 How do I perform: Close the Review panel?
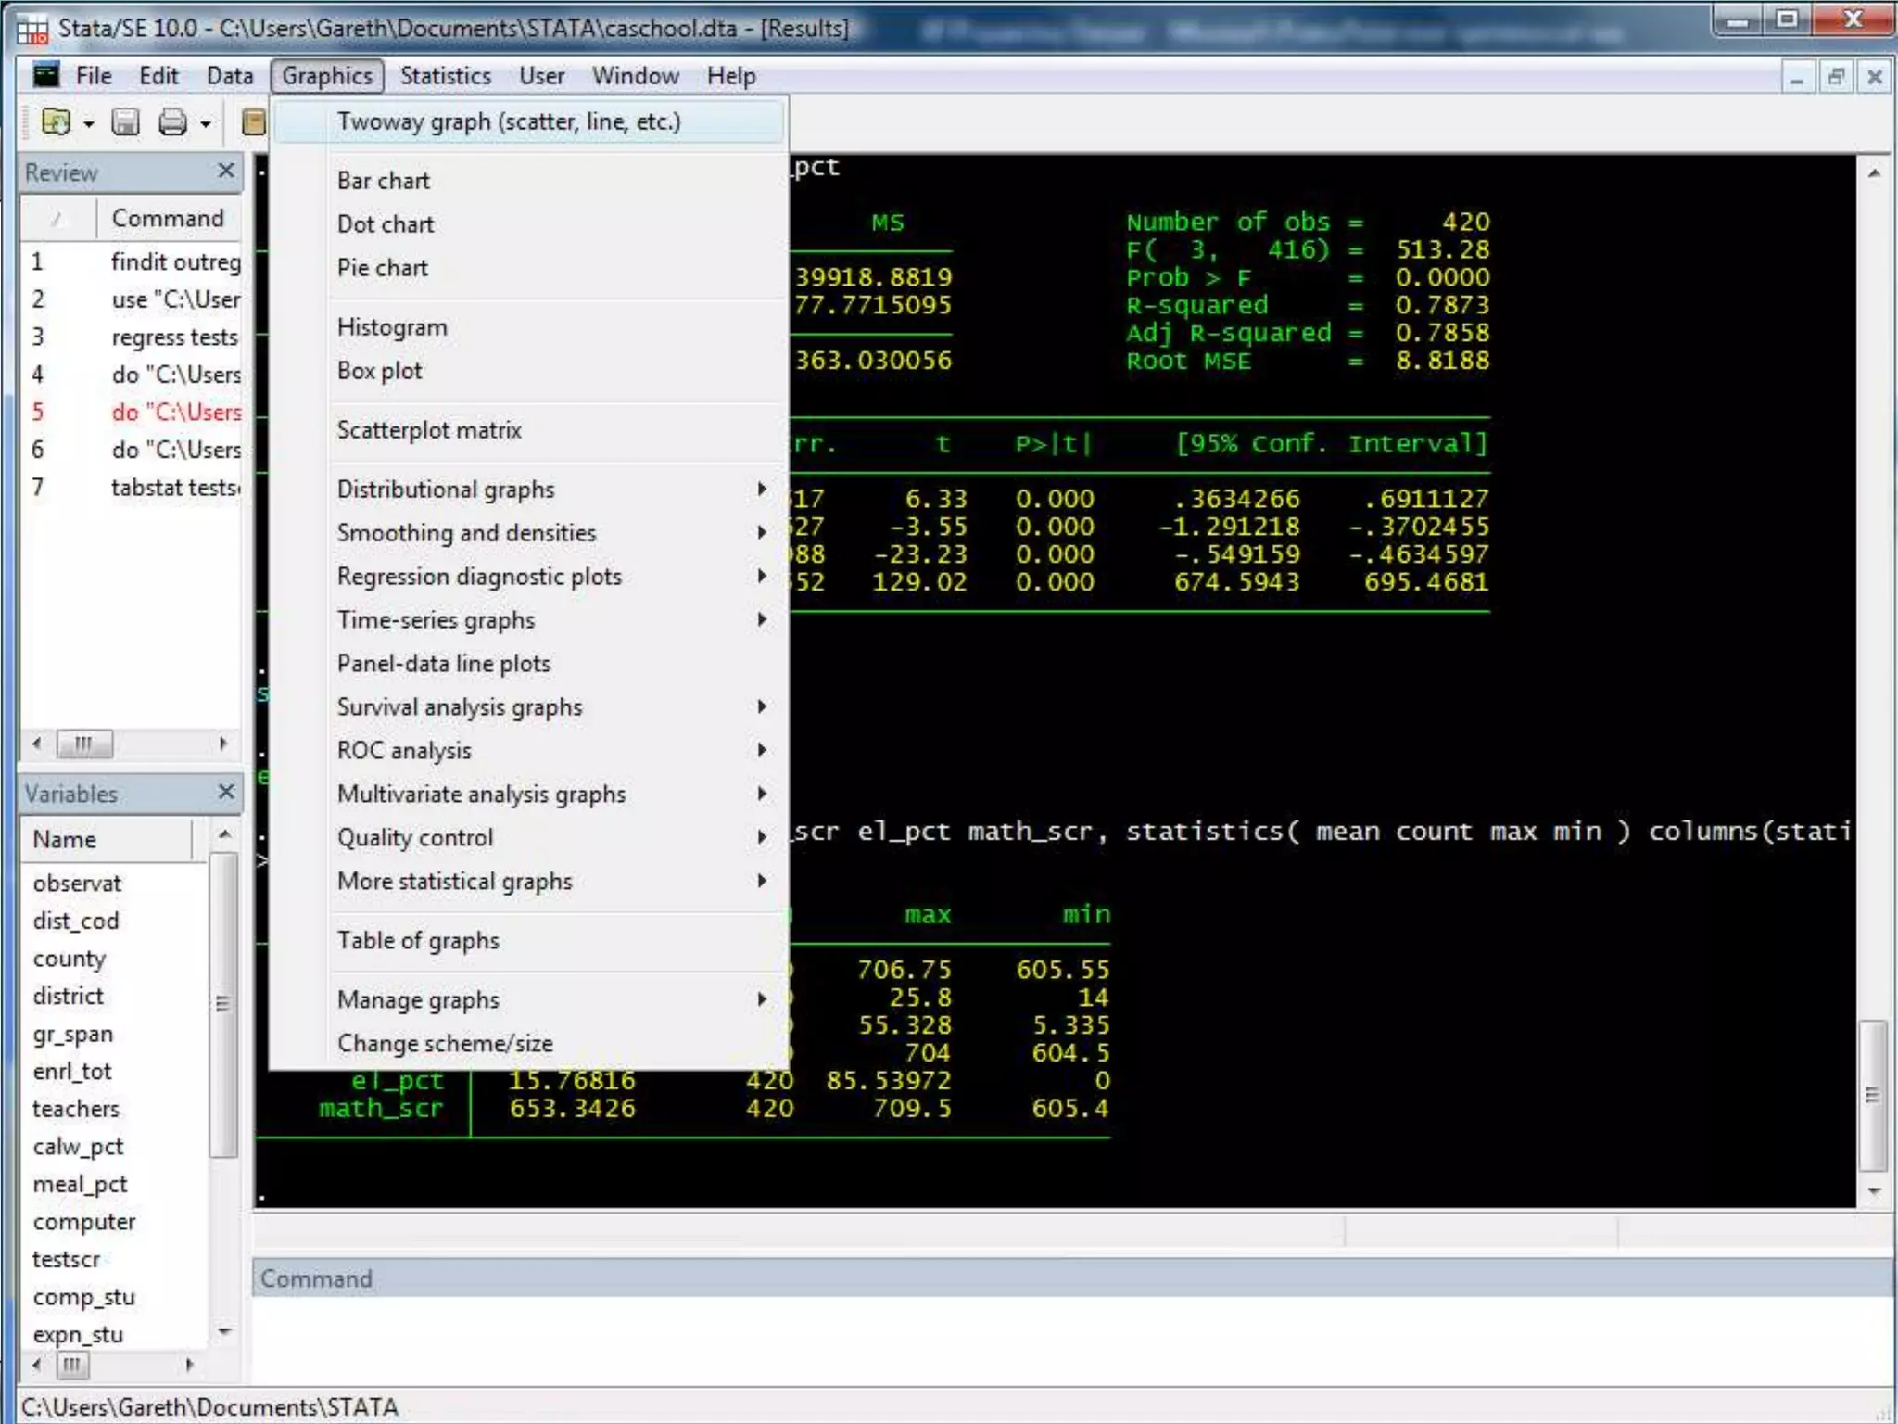225,171
